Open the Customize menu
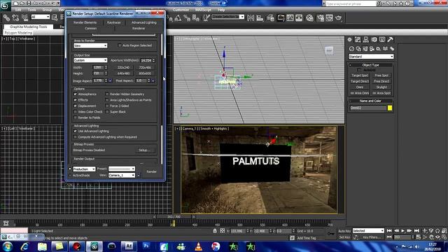 [x=181, y=10]
